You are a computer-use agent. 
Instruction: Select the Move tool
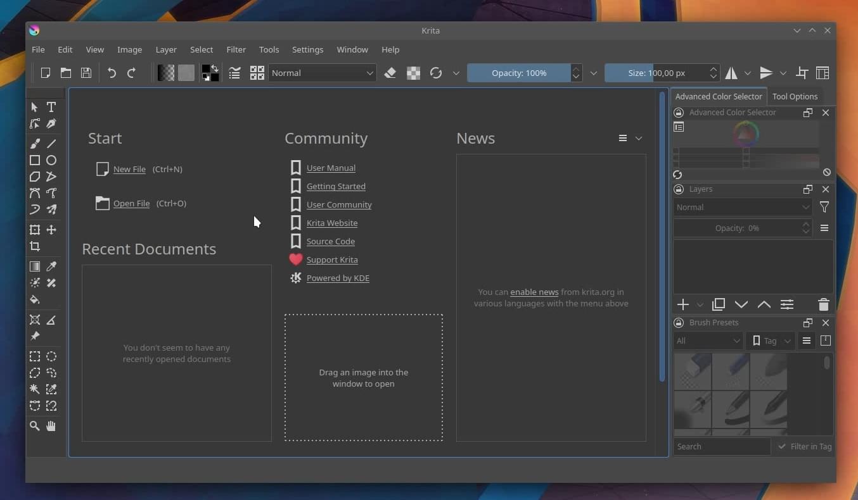pos(51,230)
